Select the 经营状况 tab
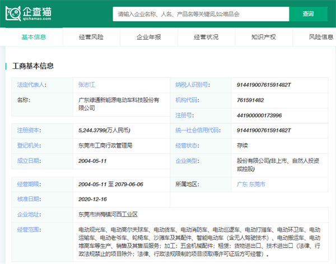336x264 pixels. tap(206, 37)
